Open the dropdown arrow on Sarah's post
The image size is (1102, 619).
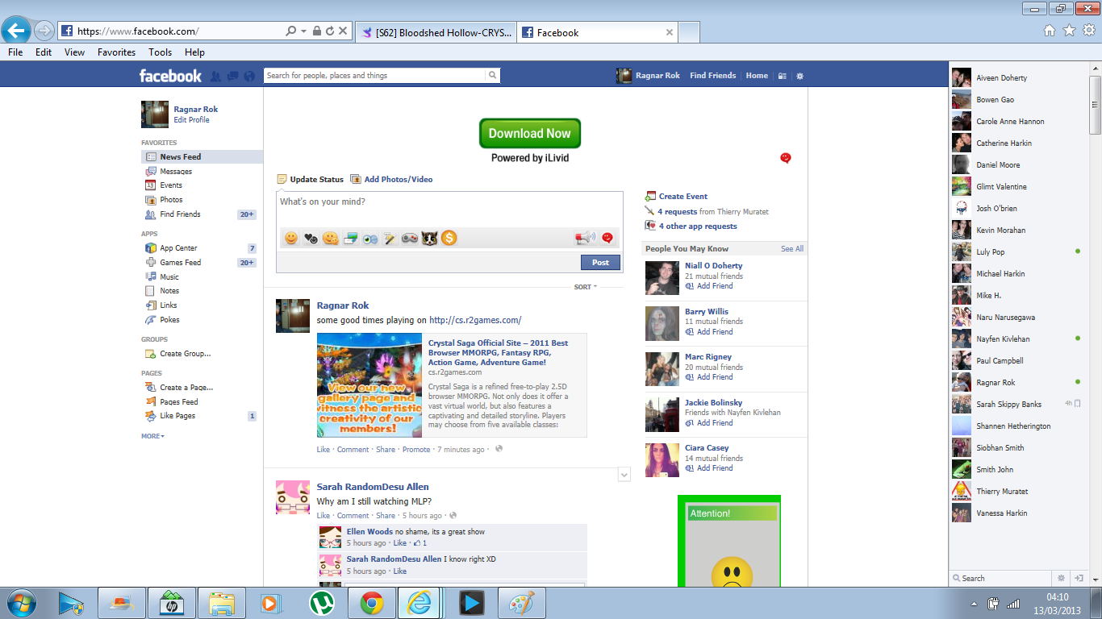pos(624,475)
